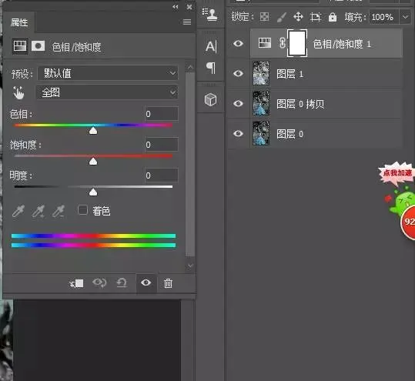Lock all padlock icon
The height and width of the screenshot is (381, 415).
[x=333, y=17]
